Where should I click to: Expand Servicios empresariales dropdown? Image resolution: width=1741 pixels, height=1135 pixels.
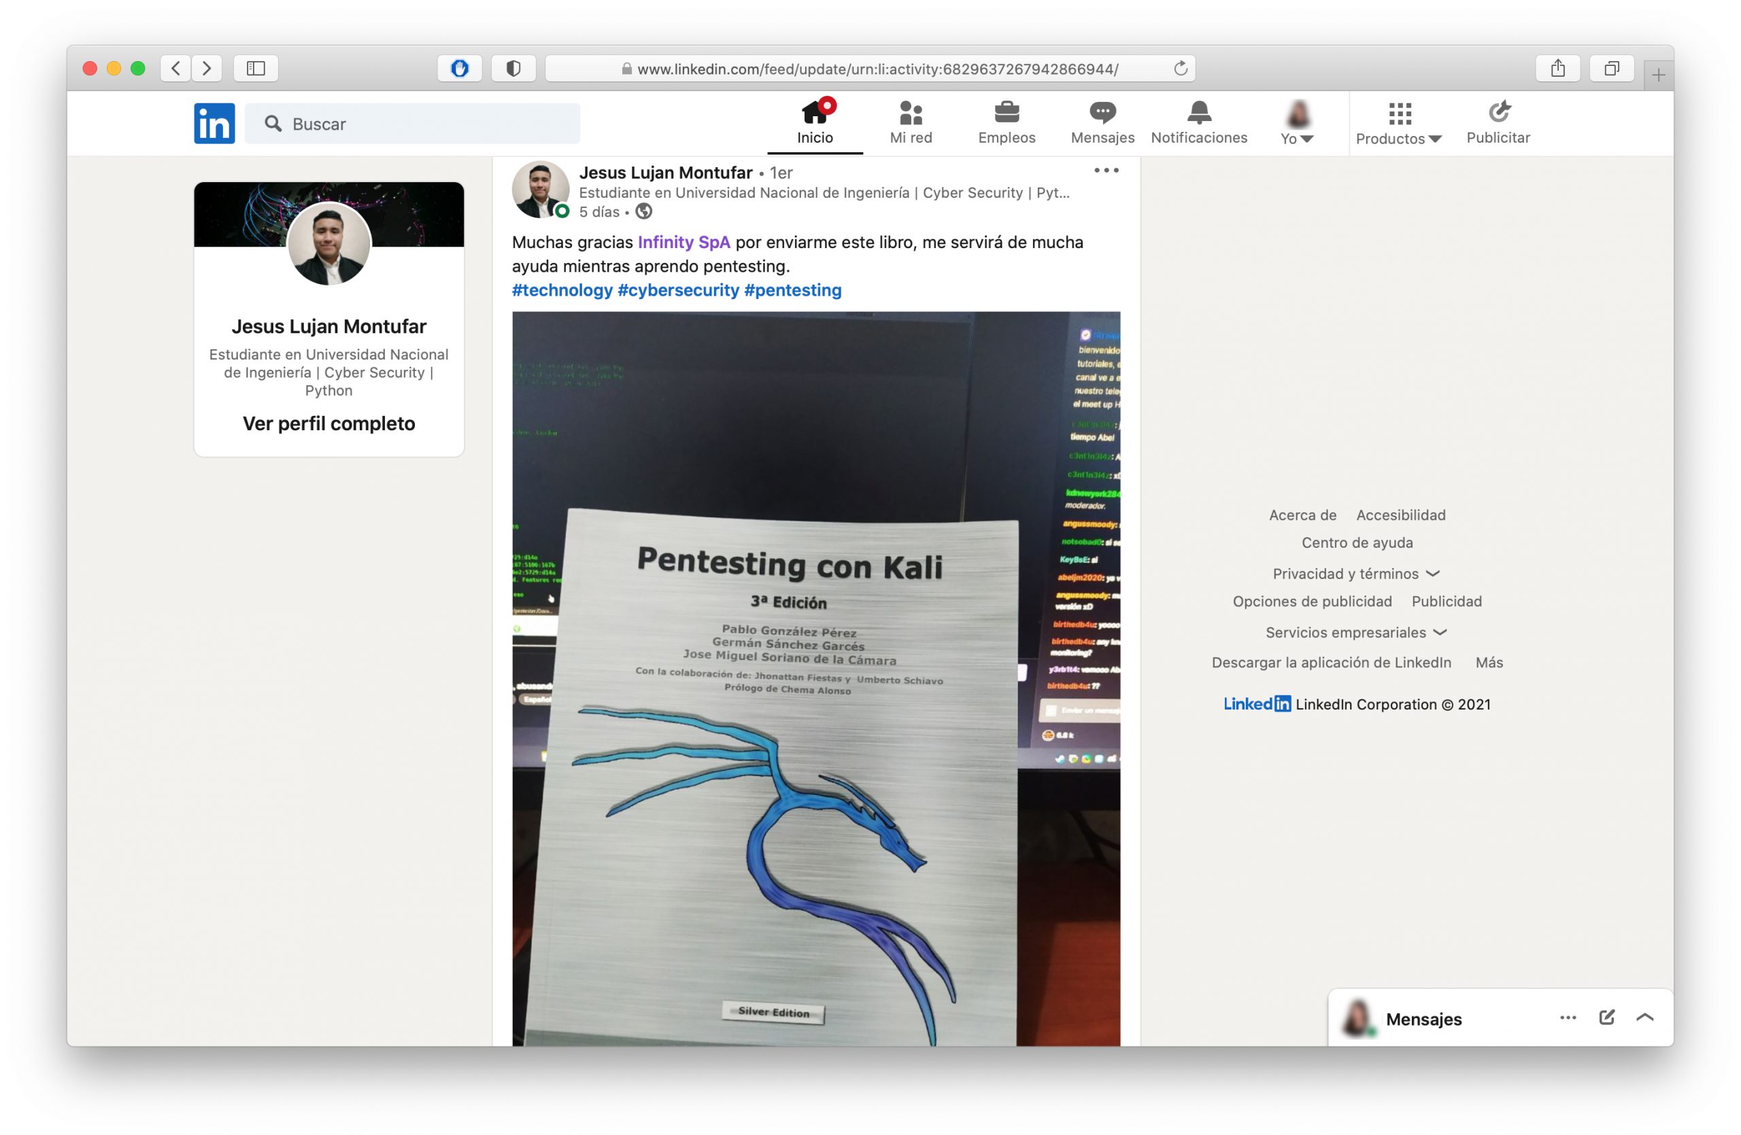(1356, 632)
